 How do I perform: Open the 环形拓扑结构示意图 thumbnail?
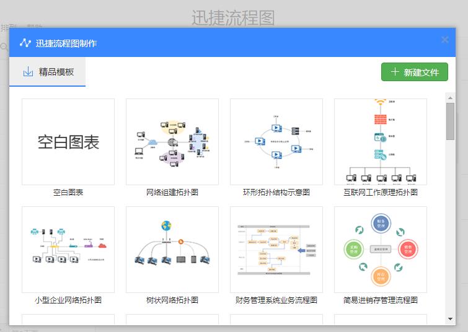click(276, 142)
